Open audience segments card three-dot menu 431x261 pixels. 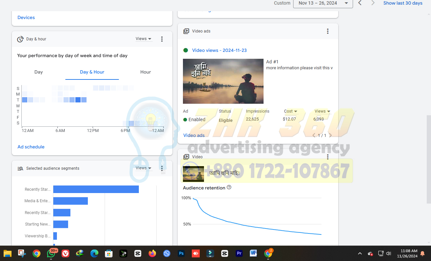(162, 168)
